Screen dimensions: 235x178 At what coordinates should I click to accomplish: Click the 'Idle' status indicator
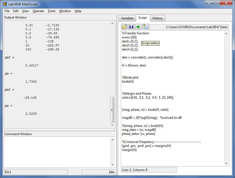98,172
